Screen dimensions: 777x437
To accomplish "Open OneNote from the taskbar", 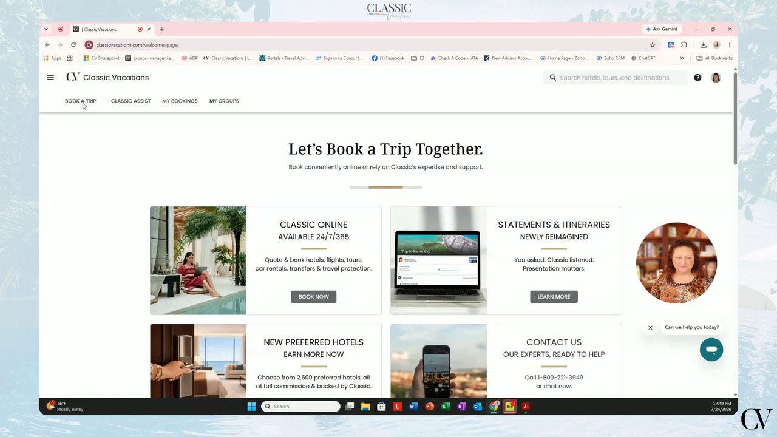I will click(461, 407).
